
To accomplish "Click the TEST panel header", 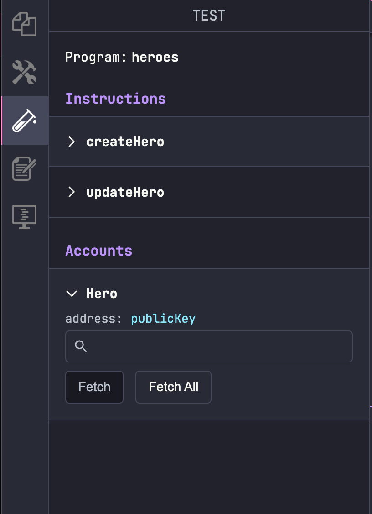I will pos(209,16).
